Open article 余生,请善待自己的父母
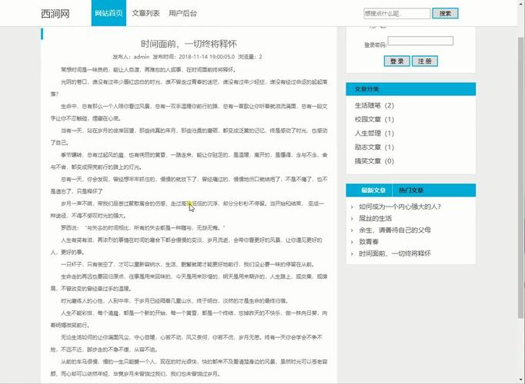Viewport: 525px width, 384px height. [x=395, y=230]
